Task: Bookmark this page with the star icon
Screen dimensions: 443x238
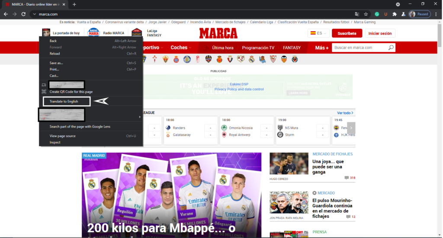Action: click(x=366, y=14)
